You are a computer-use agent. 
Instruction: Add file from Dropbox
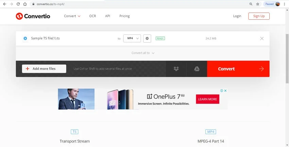tap(176, 69)
